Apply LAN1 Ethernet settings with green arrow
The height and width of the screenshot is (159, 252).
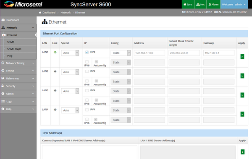click(x=242, y=57)
